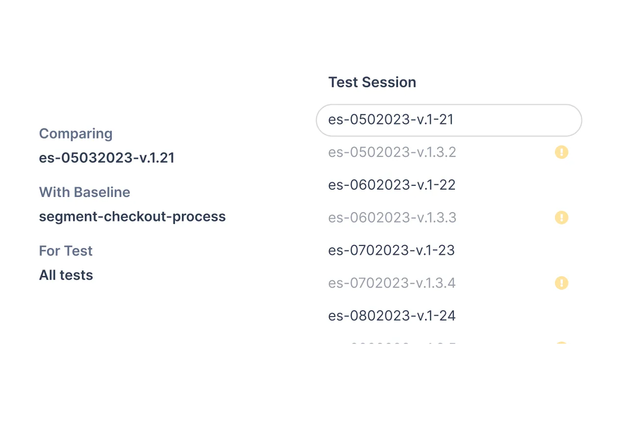Click inside the Test Session search field
628x443 pixels.
point(449,120)
